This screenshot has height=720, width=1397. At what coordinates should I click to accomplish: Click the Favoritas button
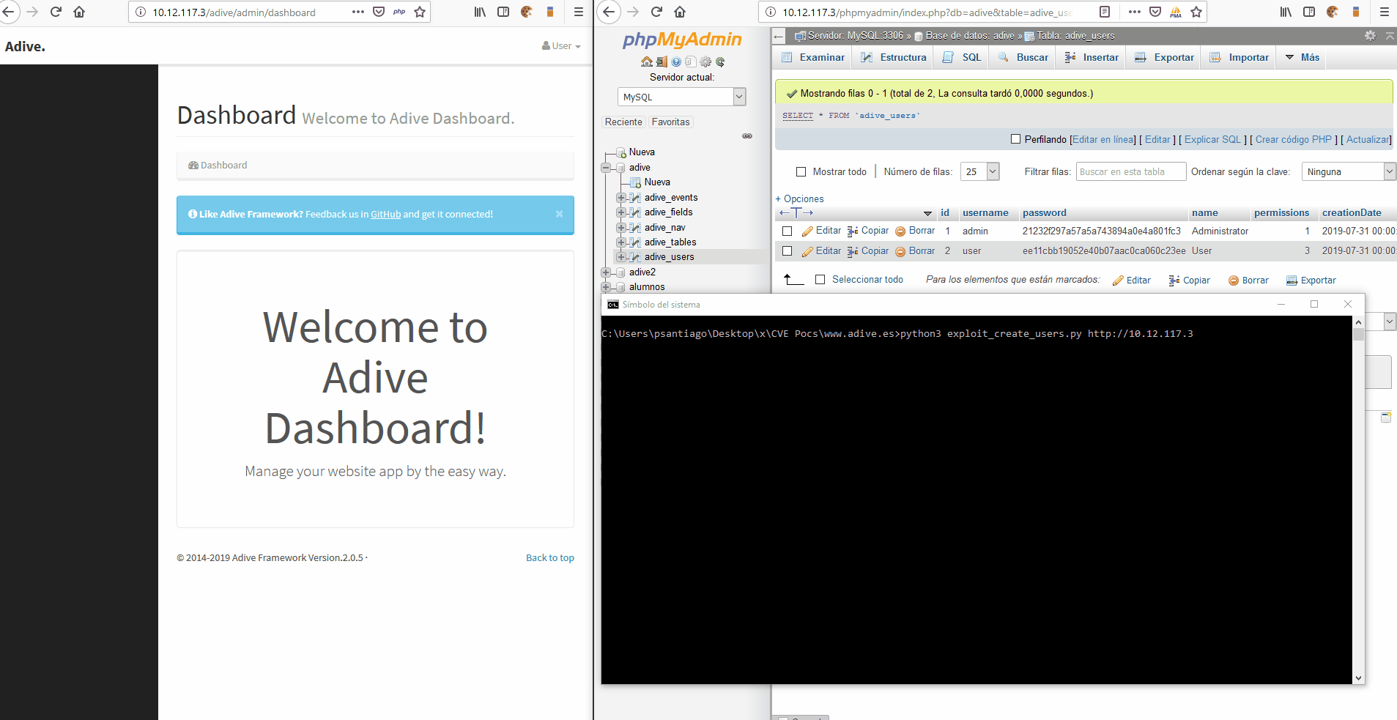pos(670,122)
